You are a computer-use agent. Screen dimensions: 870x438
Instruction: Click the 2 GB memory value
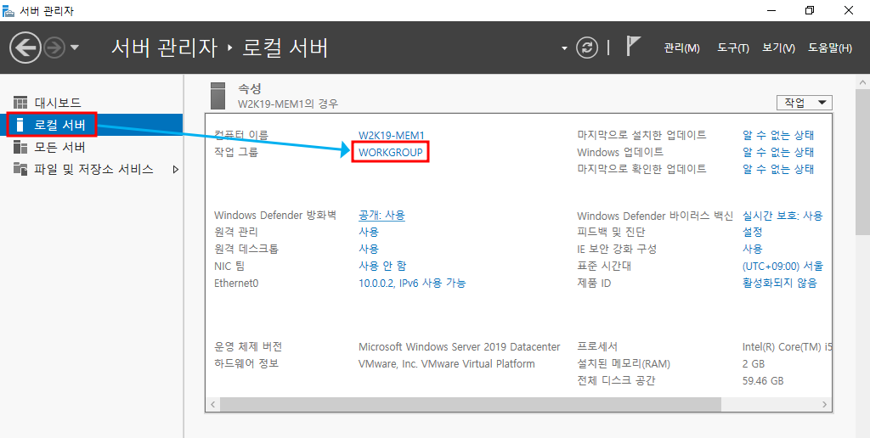click(754, 364)
